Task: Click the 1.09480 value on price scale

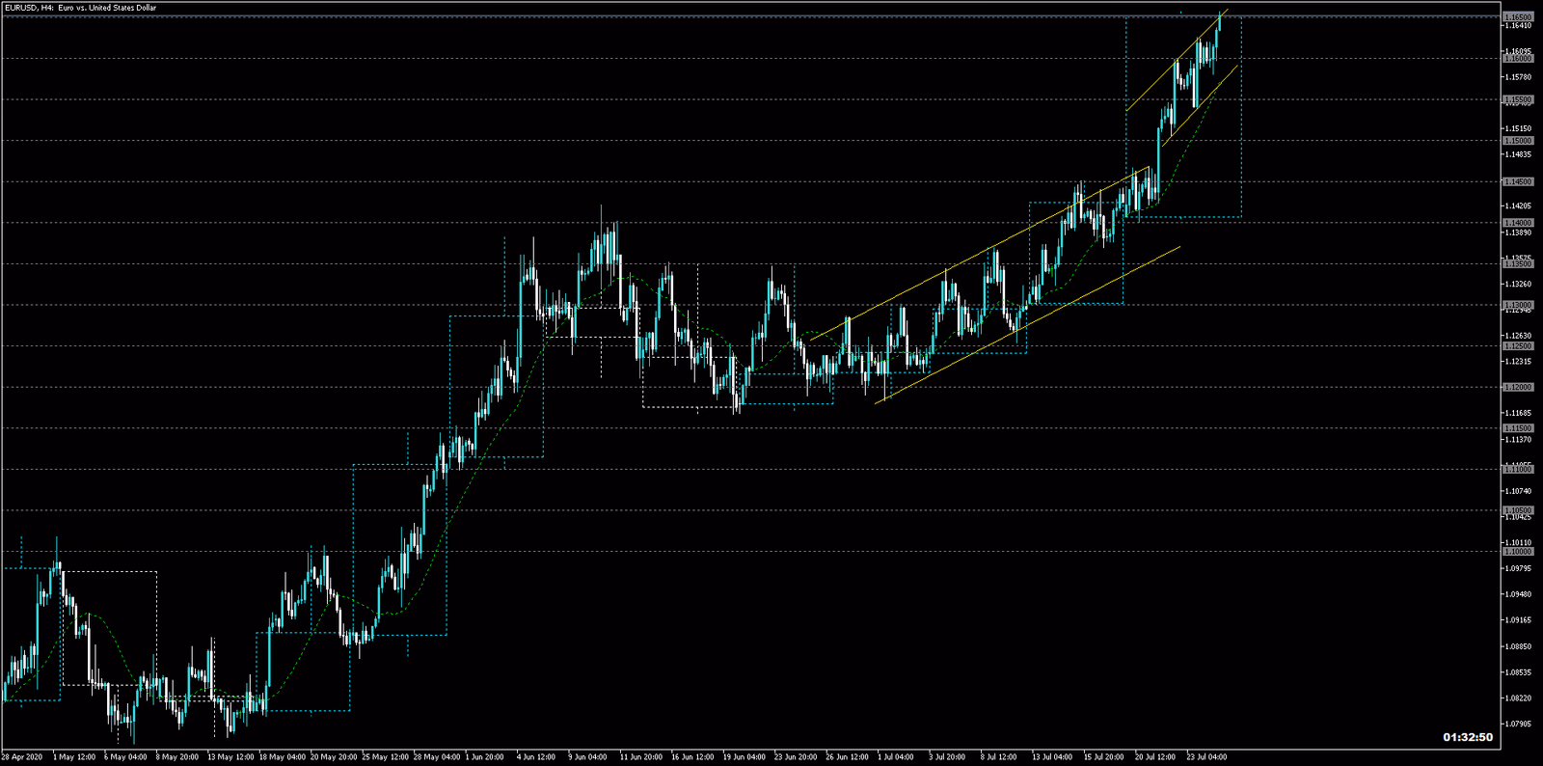Action: (1518, 594)
